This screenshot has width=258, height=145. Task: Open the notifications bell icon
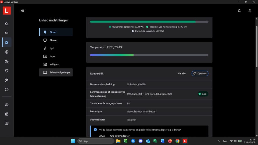pos(239,11)
